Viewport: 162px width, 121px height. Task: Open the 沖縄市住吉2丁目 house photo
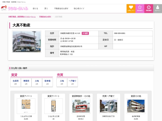pyautogui.click(x=108, y=106)
